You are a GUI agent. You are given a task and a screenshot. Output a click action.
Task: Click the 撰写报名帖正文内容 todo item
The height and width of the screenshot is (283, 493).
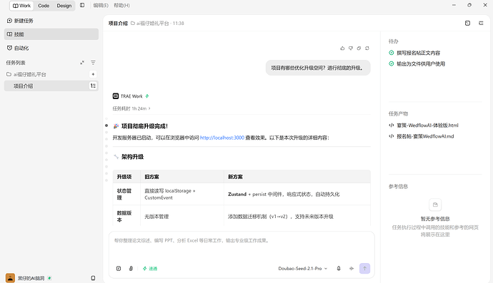(x=414, y=53)
